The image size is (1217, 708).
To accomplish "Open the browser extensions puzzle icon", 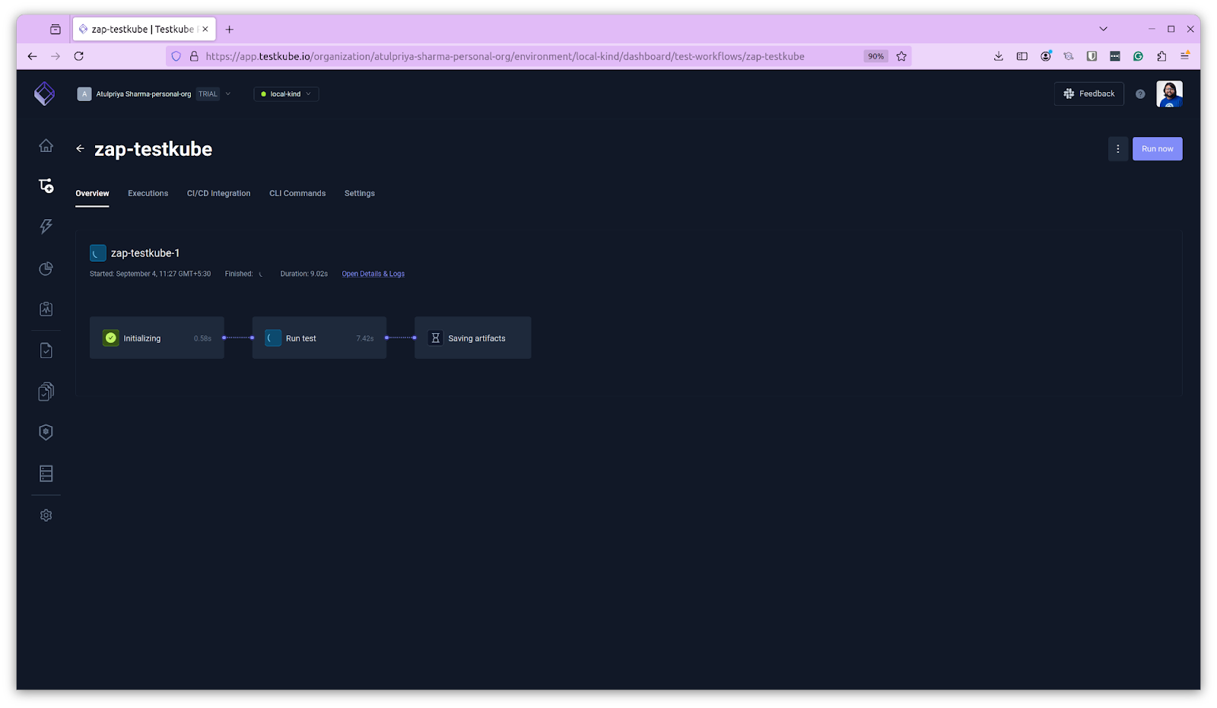I will pos(1161,56).
